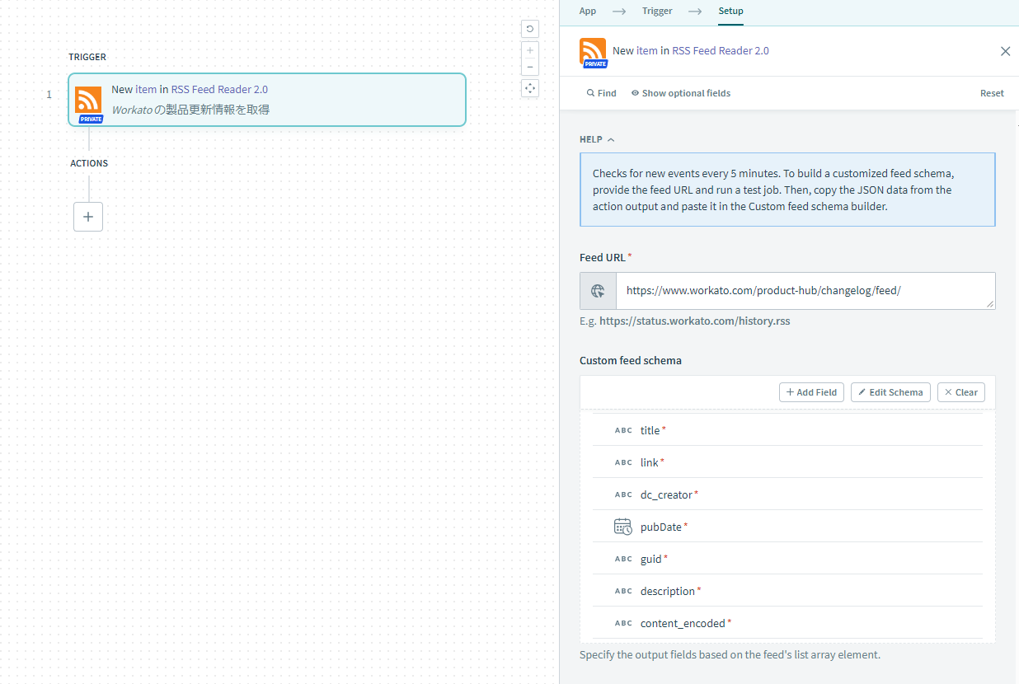Click the ABC type icon for link
This screenshot has width=1019, height=684.
click(623, 462)
